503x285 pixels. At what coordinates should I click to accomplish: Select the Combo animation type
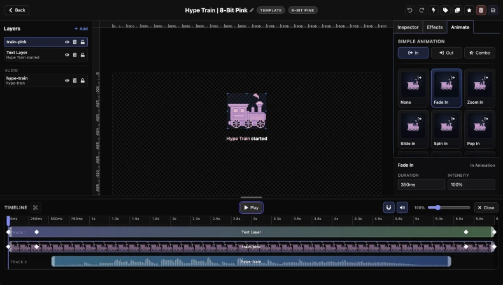point(479,53)
